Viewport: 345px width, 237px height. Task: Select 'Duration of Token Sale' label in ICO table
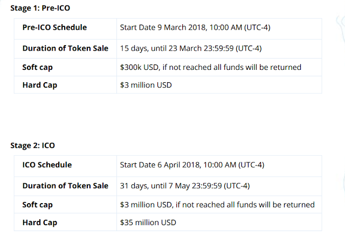65,185
